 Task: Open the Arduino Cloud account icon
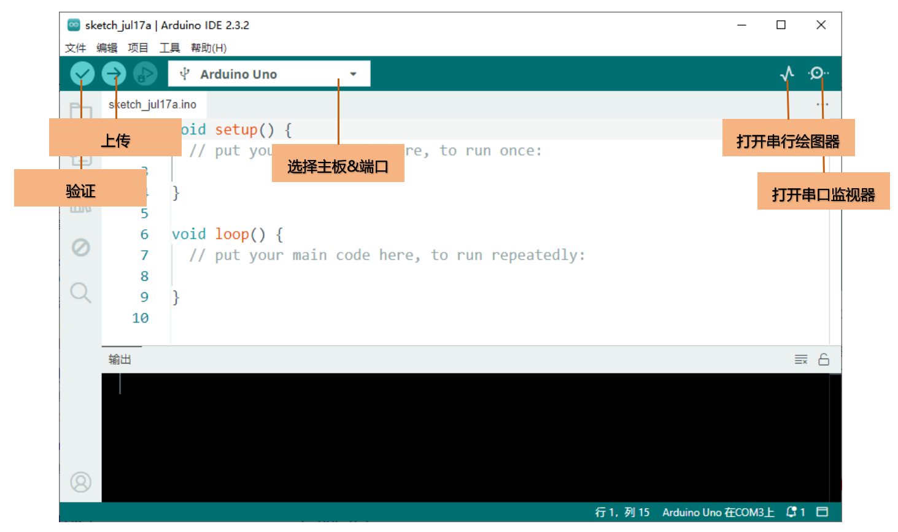(81, 482)
